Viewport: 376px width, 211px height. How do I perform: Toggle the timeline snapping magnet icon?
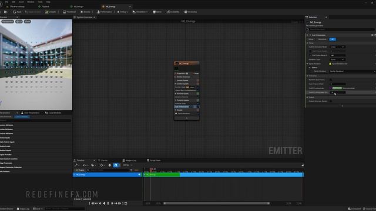pos(116,165)
